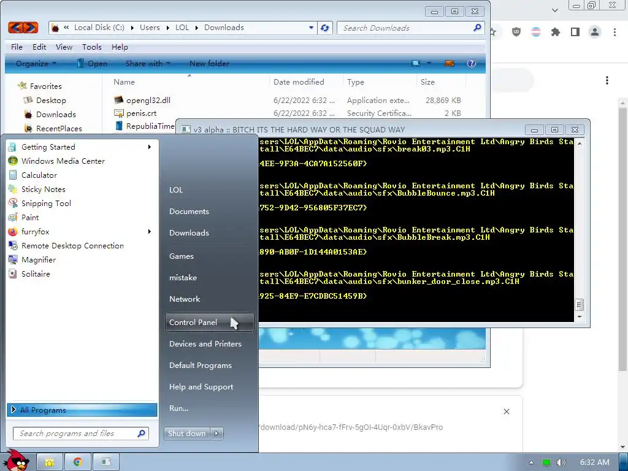This screenshot has height=471, width=628.
Task: Open the address bar history dropdown
Action: 311,28
